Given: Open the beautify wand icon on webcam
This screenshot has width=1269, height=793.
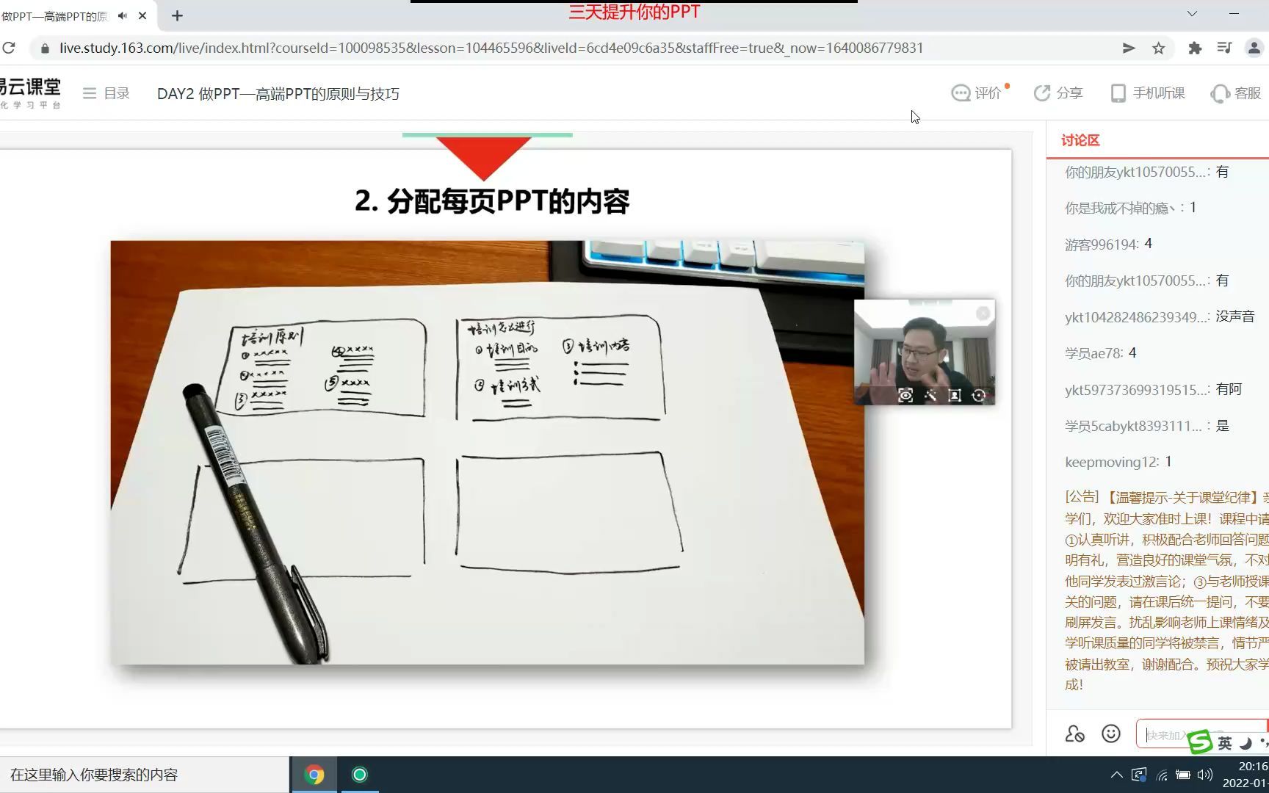Looking at the screenshot, I should click(930, 395).
